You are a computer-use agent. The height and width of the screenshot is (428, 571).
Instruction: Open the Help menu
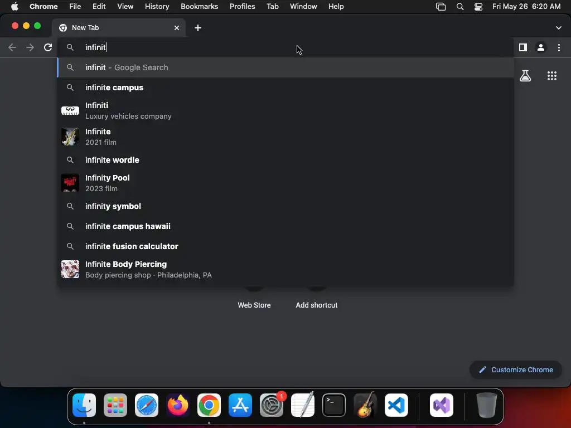336,7
